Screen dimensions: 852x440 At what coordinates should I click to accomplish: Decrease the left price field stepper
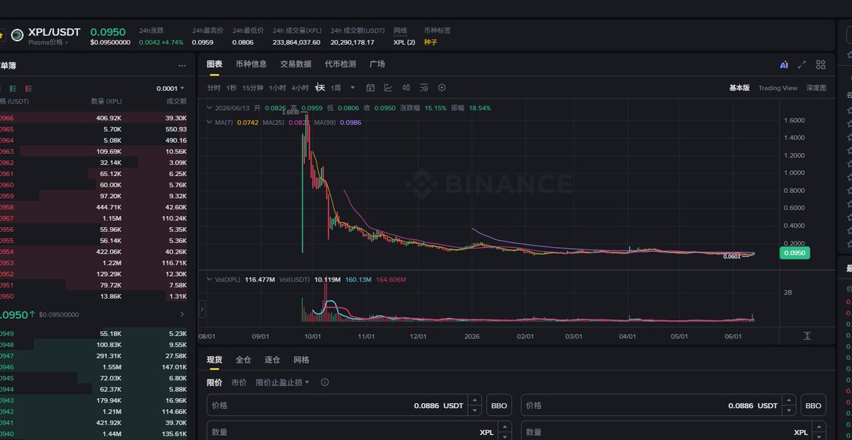[474, 410]
